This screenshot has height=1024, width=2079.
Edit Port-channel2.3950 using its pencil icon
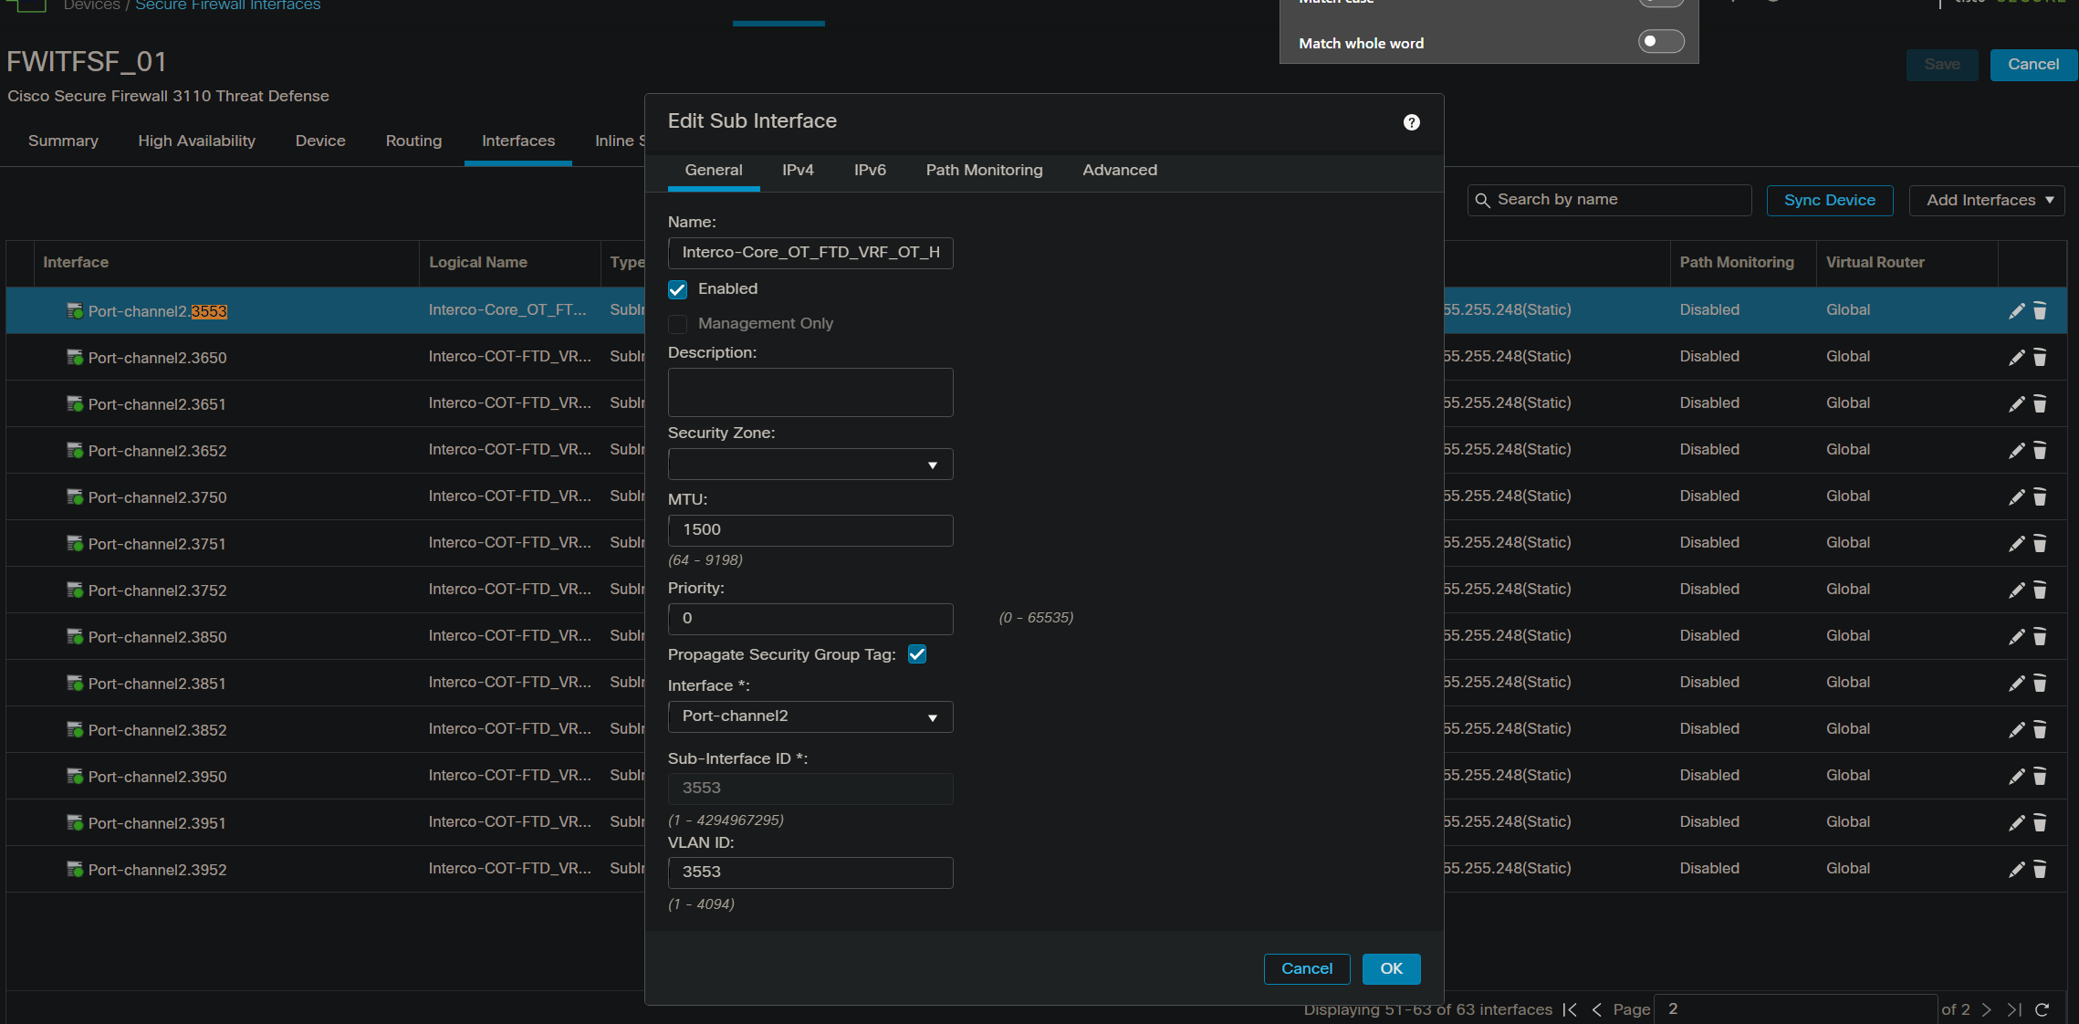coord(2017,777)
